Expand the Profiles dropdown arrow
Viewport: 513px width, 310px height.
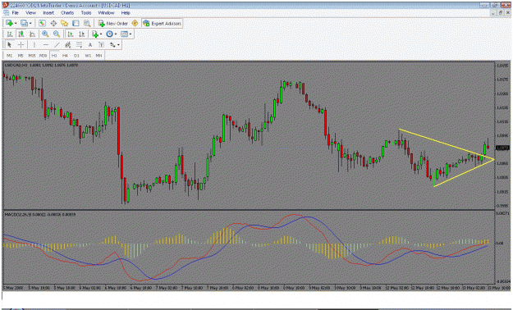[x=30, y=24]
